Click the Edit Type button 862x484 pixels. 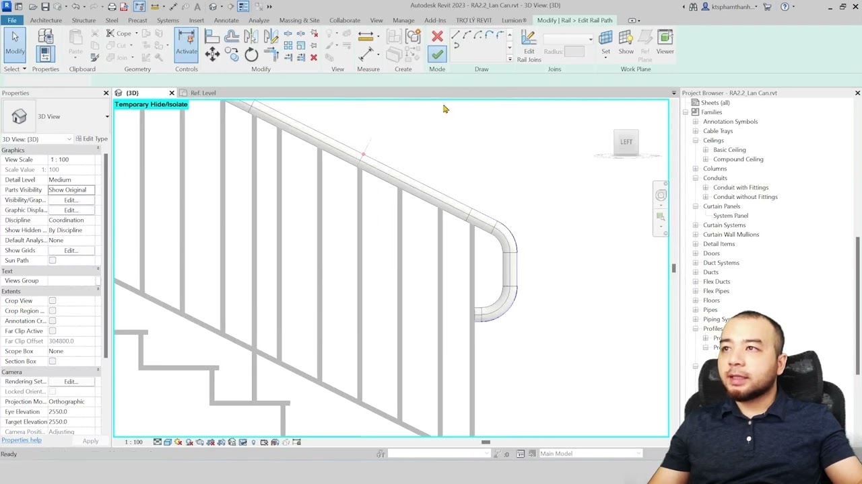coord(91,139)
